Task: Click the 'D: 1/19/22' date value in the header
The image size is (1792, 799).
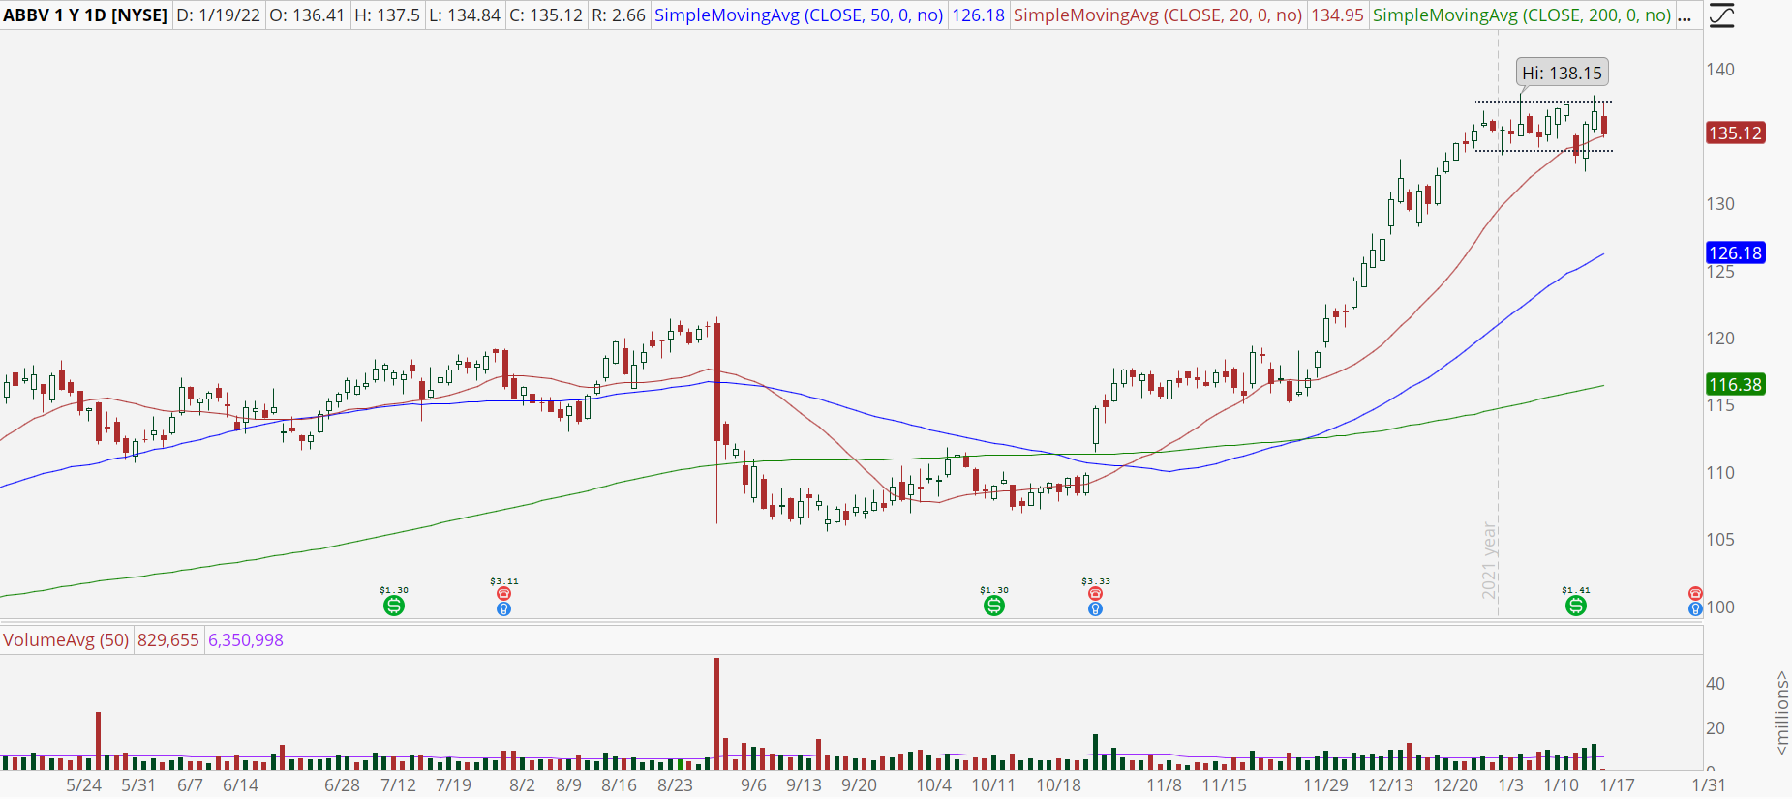Action: (x=219, y=15)
